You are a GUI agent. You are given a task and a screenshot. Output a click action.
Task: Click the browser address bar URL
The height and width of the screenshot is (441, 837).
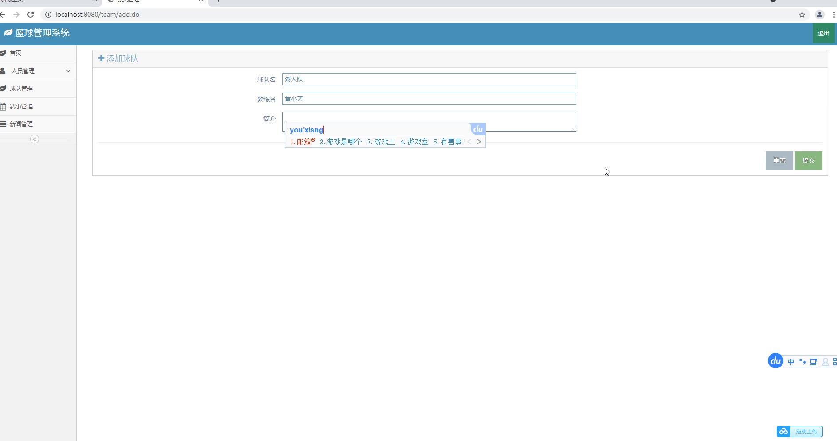[98, 15]
